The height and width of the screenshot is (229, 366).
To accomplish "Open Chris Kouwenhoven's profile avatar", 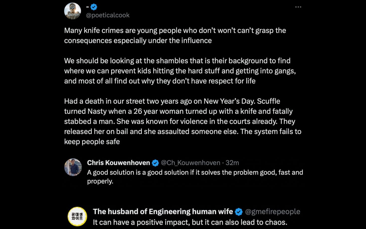I will [x=73, y=167].
